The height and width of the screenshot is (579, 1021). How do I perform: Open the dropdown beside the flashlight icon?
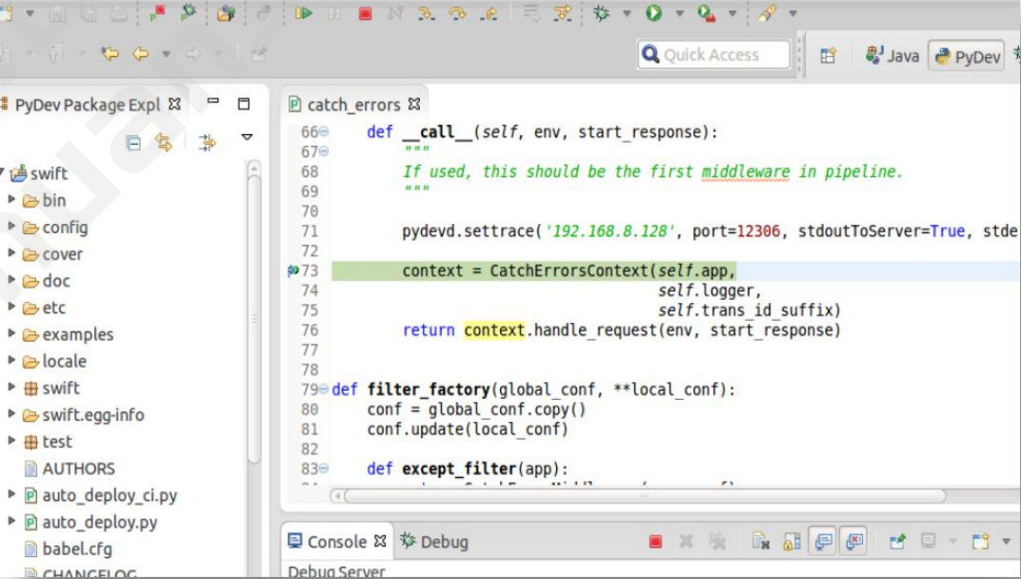click(x=792, y=13)
